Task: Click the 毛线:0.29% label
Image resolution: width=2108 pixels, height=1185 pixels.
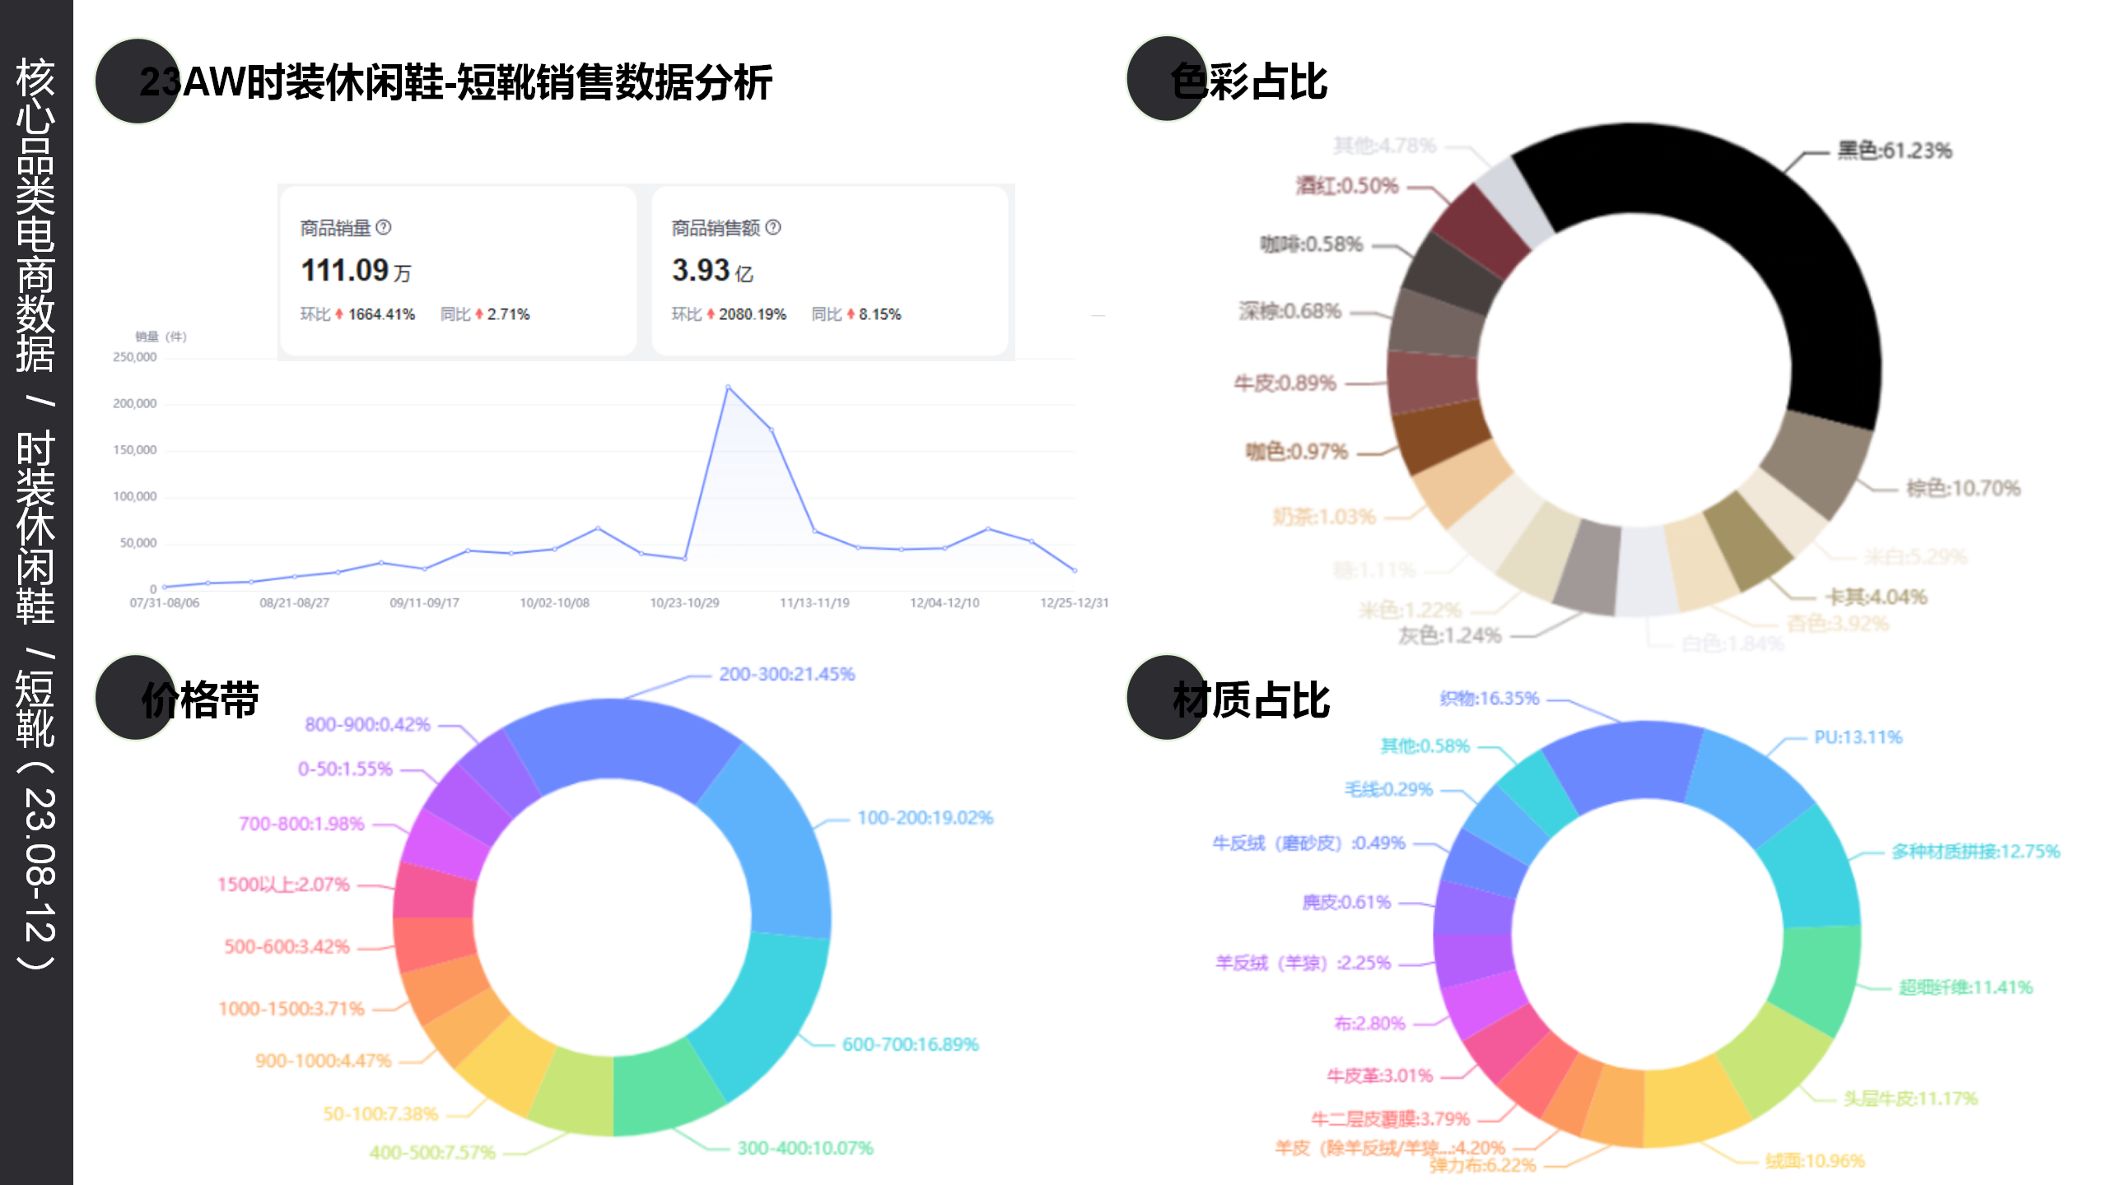Action: tap(1389, 789)
